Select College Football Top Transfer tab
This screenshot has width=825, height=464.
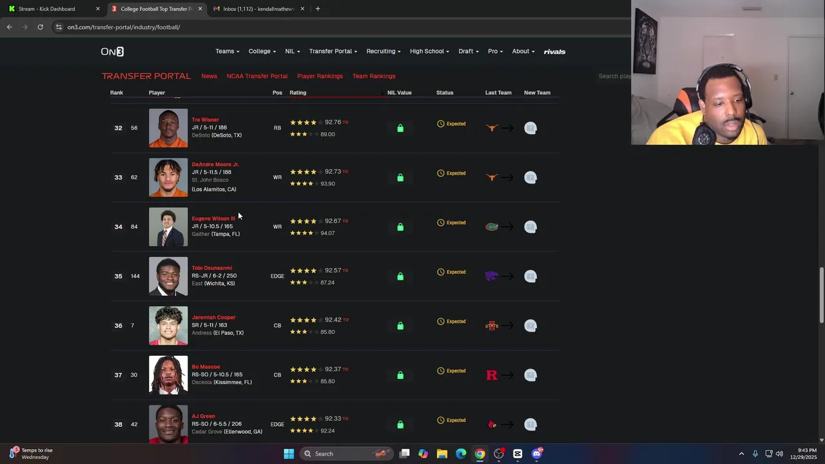tap(156, 9)
